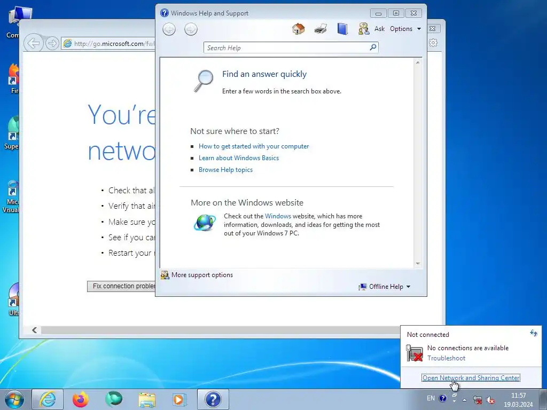Click the no connections network adapter icon
The height and width of the screenshot is (410, 547).
click(415, 353)
